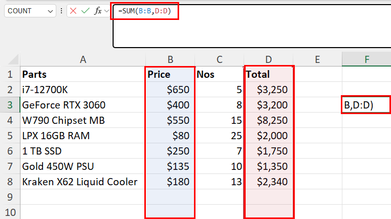Select column B header
Image resolution: width=391 pixels, height=219 pixels.
coord(170,59)
